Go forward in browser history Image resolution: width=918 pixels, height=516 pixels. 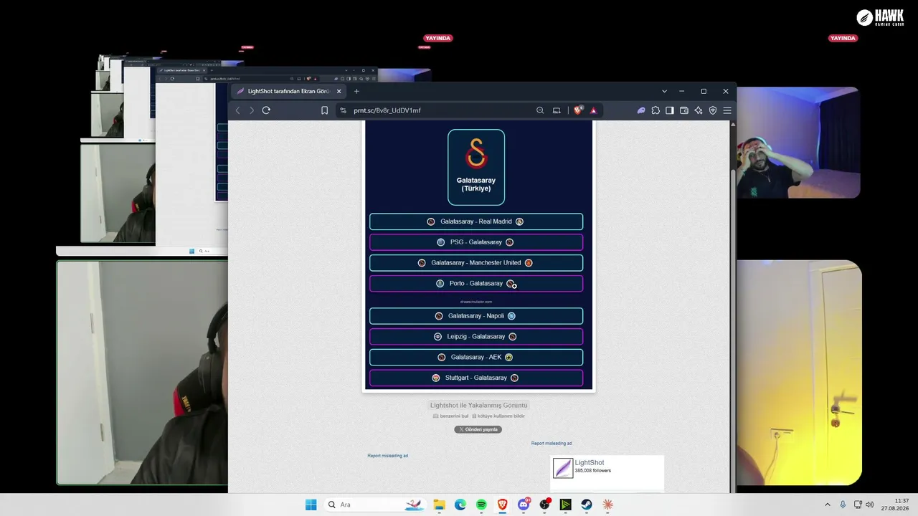coord(252,110)
